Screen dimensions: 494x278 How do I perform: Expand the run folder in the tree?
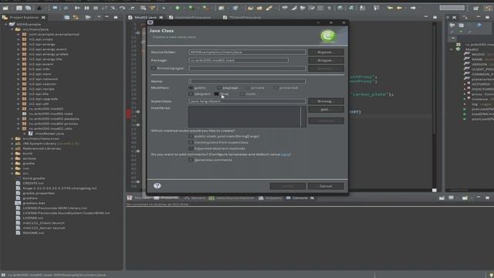click(12, 168)
